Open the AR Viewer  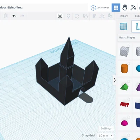pyautogui.click(x=100, y=8)
